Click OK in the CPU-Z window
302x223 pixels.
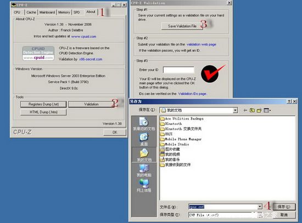115,132
